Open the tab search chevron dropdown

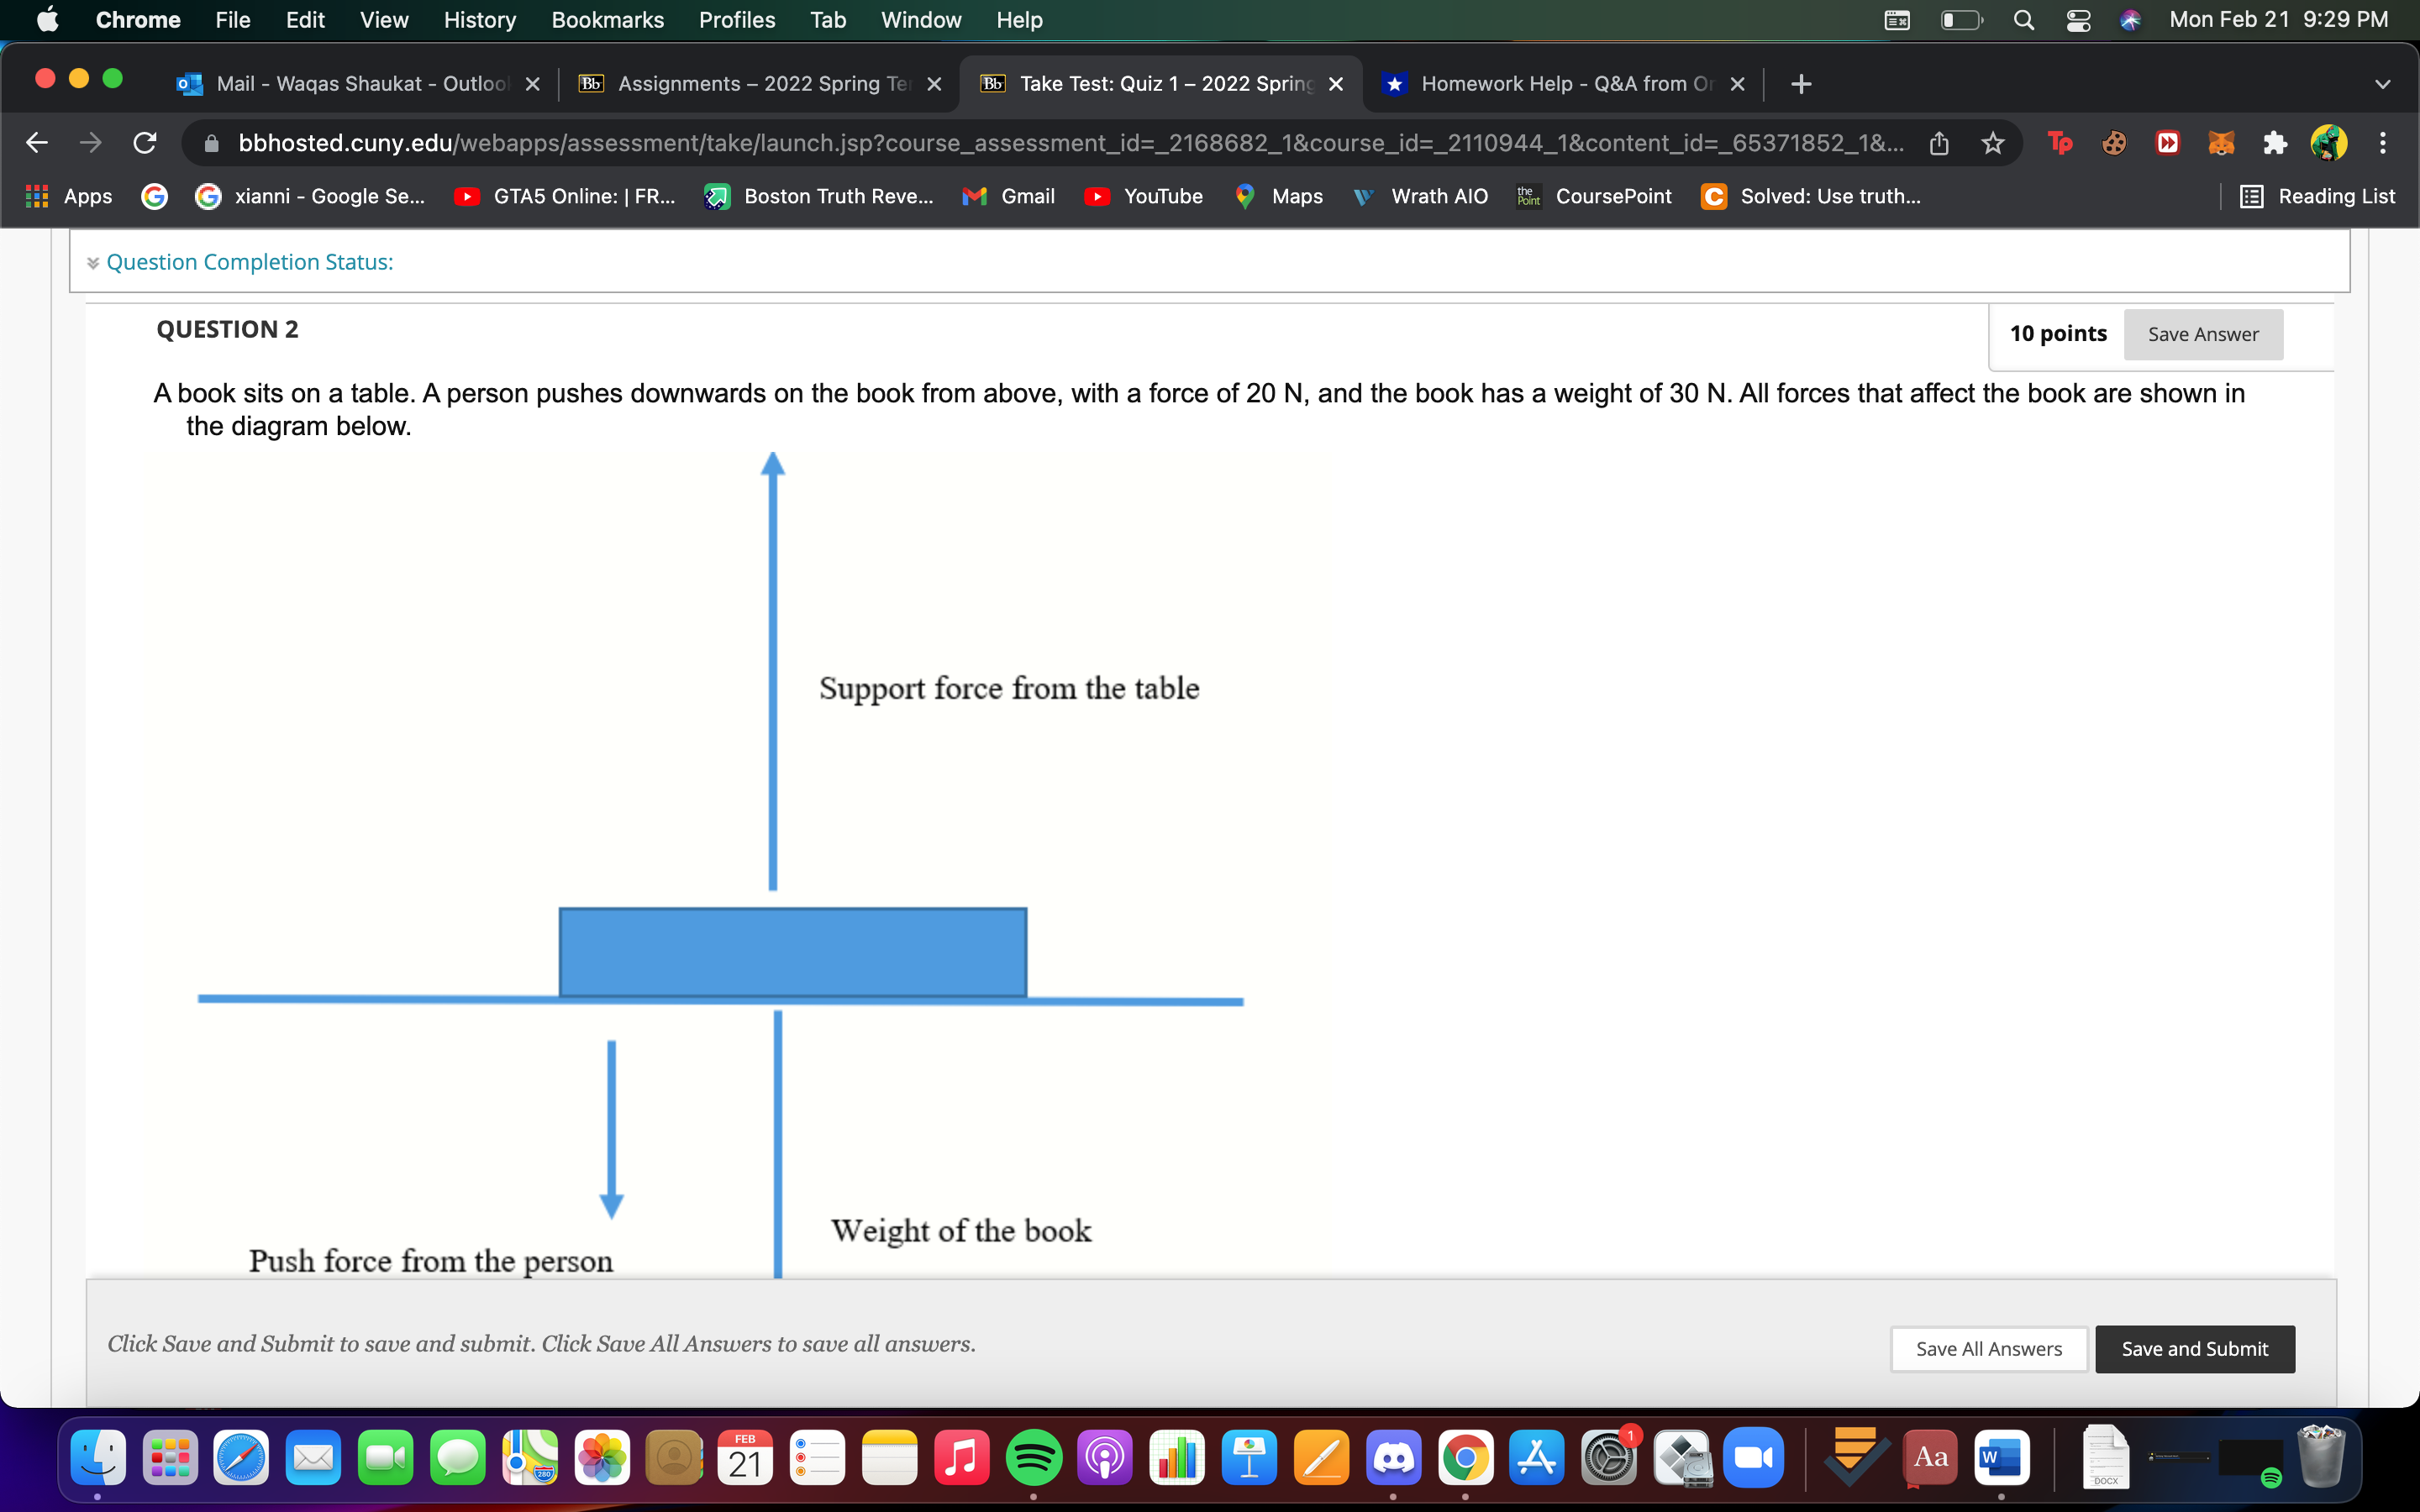click(2383, 84)
